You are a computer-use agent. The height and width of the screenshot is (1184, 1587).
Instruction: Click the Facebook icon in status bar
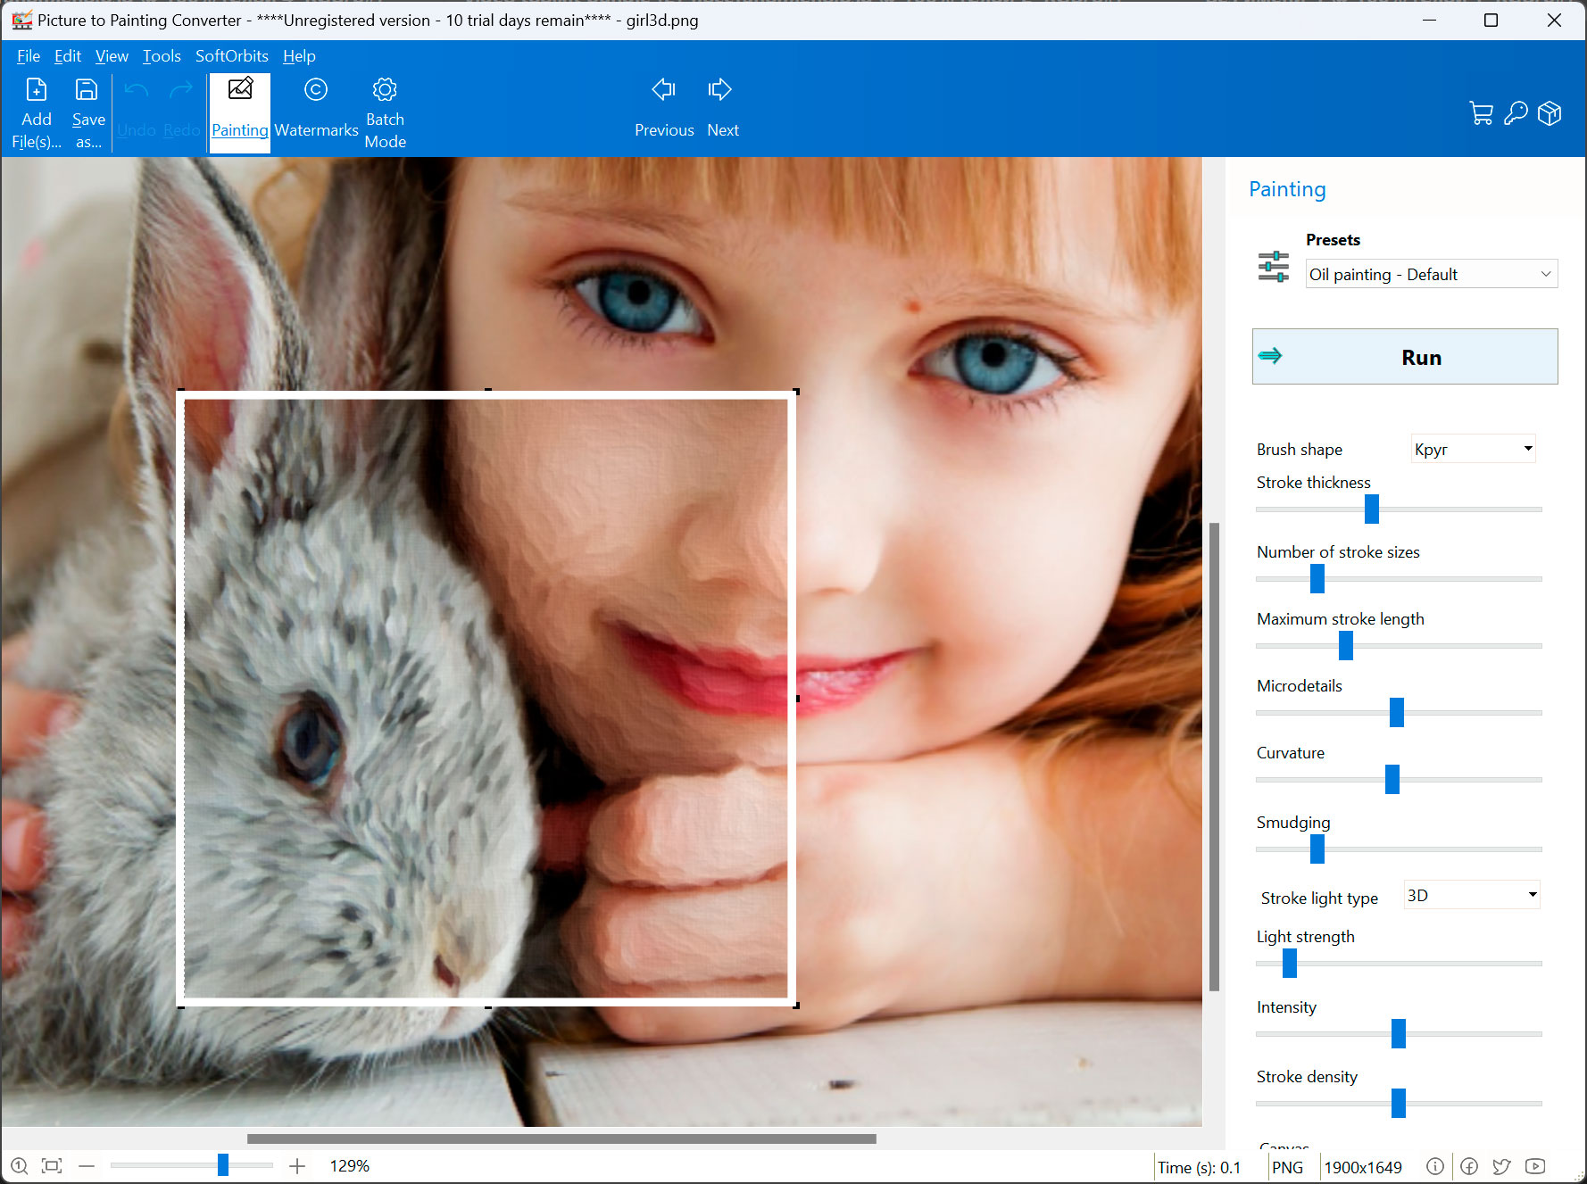(x=1469, y=1166)
